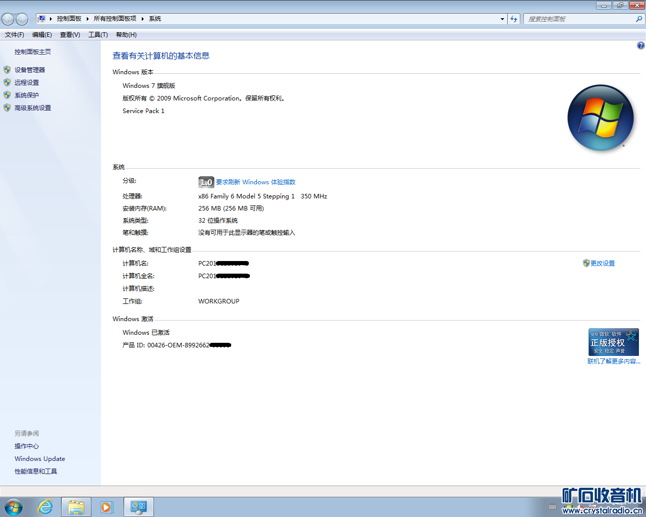Select 系统 in the breadcrumb path

155,19
